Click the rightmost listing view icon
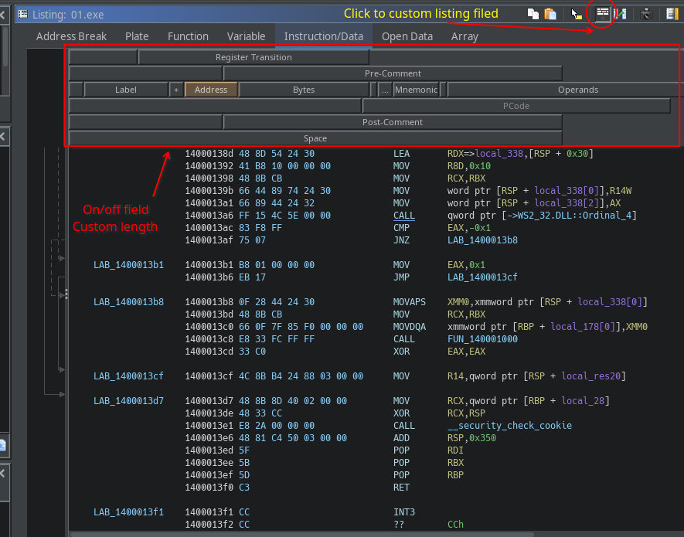The height and width of the screenshot is (537, 684). tap(672, 14)
